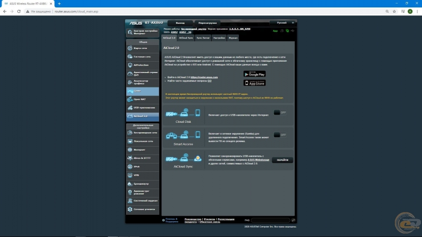This screenshot has height=237, width=422.
Task: Open Guest Network (Гостевая сеть) sidebar item
Action: (x=142, y=57)
